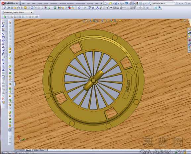The width and height of the screenshot is (191, 154).
Task: Click the Undo icon
Action: point(126,3)
